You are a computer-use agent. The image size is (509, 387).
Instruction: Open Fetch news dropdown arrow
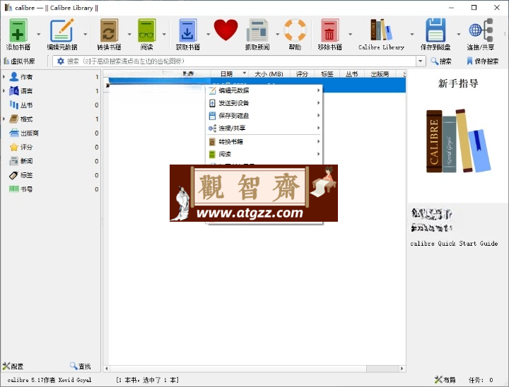coord(278,34)
